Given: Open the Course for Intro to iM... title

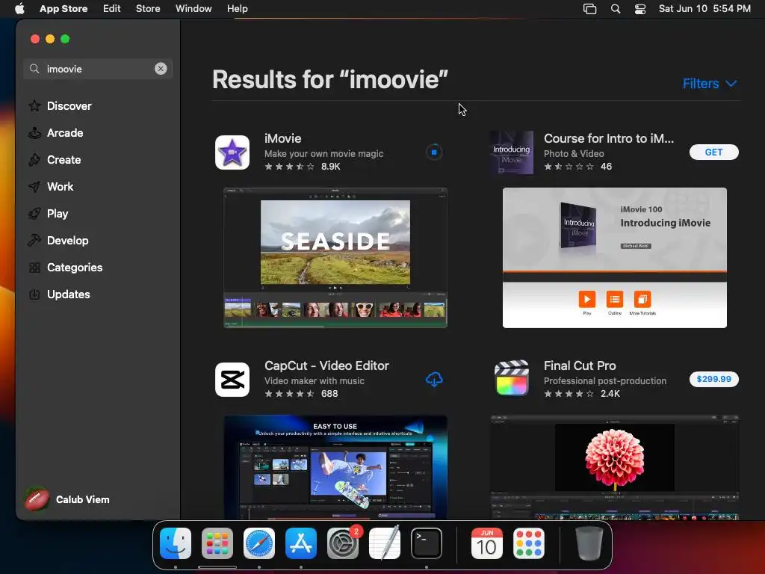Looking at the screenshot, I should coord(608,138).
